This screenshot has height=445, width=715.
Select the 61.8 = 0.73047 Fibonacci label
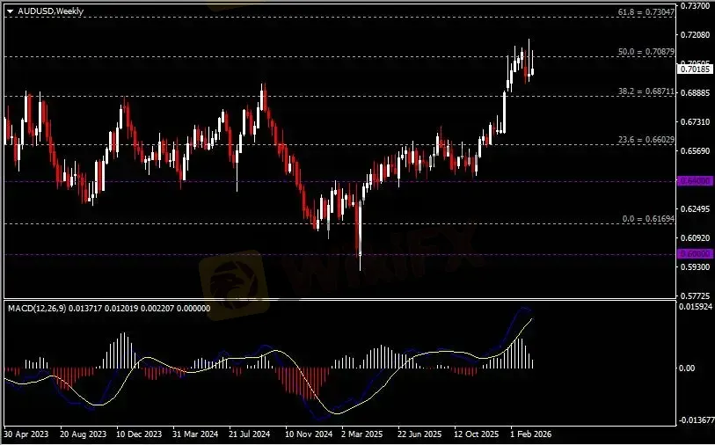coord(646,12)
